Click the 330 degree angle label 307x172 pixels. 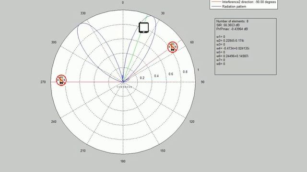click(x=83, y=13)
